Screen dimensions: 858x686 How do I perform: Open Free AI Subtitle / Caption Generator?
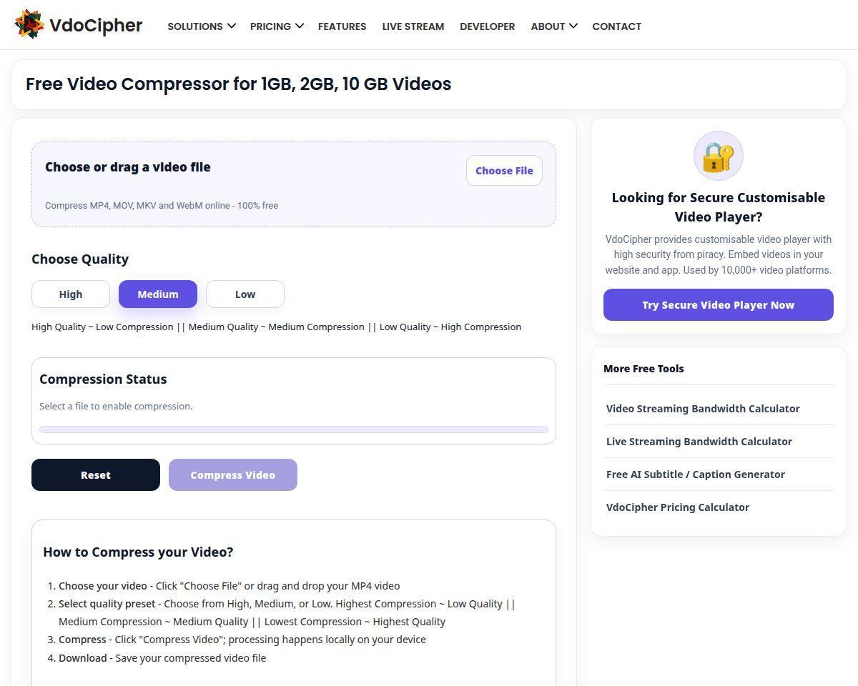[x=696, y=474]
